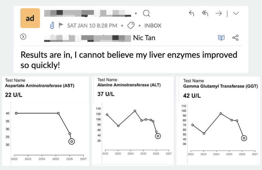Click the Reply All double-arrow icon
The height and width of the screenshot is (170, 262).
pos(205,13)
